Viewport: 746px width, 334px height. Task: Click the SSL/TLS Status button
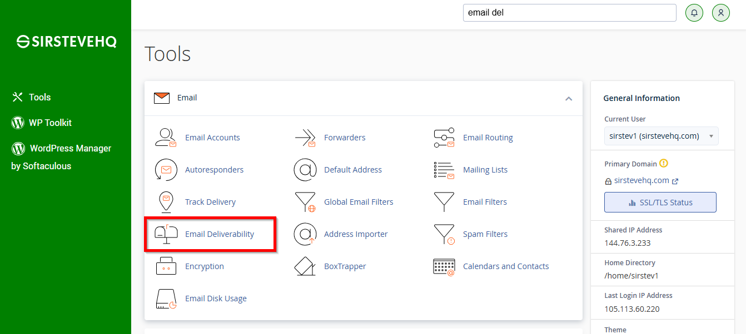pos(660,203)
